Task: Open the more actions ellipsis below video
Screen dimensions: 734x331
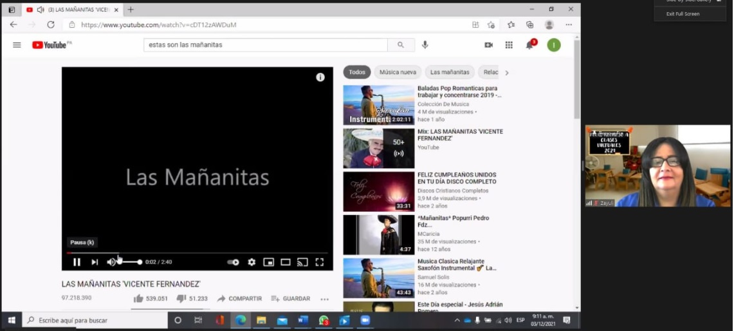Action: [324, 299]
